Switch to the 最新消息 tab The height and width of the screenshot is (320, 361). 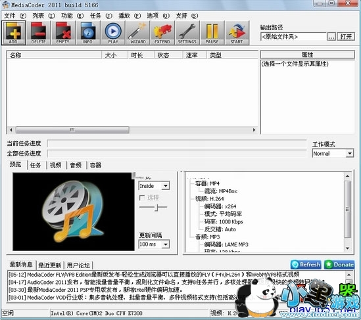(21, 265)
